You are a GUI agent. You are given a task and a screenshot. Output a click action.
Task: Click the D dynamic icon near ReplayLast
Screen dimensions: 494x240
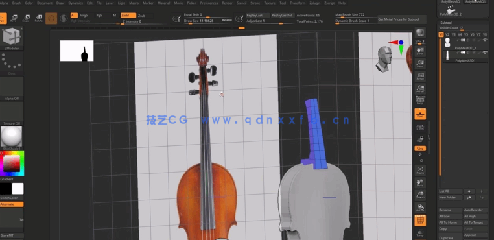(x=239, y=19)
